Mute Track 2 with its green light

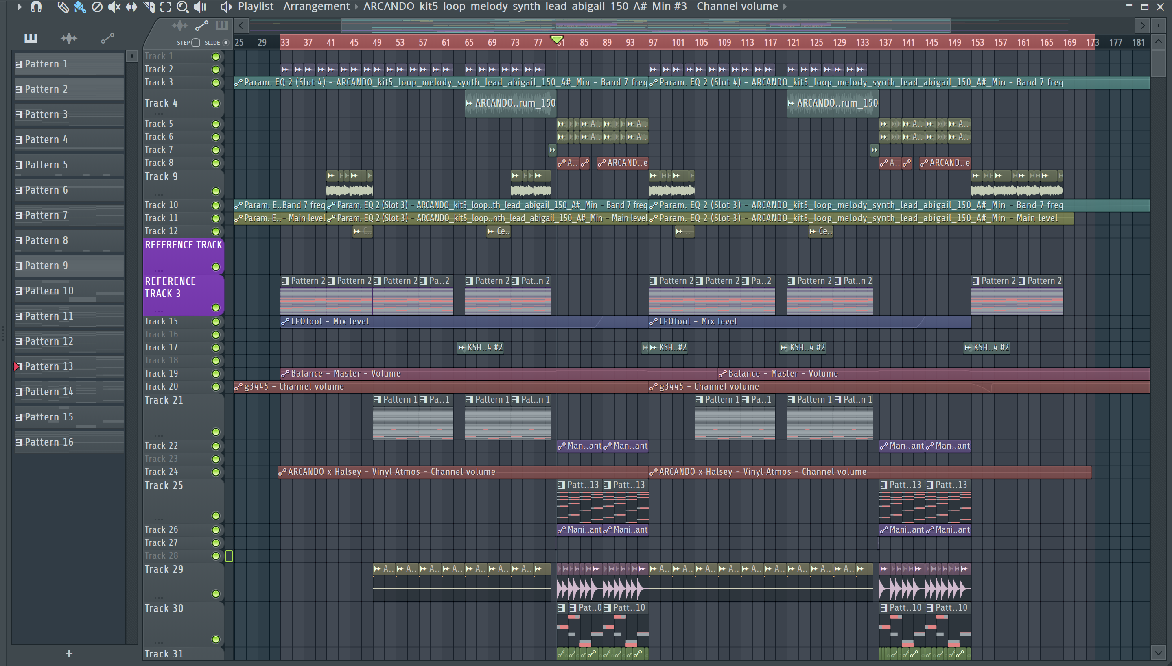pyautogui.click(x=216, y=70)
